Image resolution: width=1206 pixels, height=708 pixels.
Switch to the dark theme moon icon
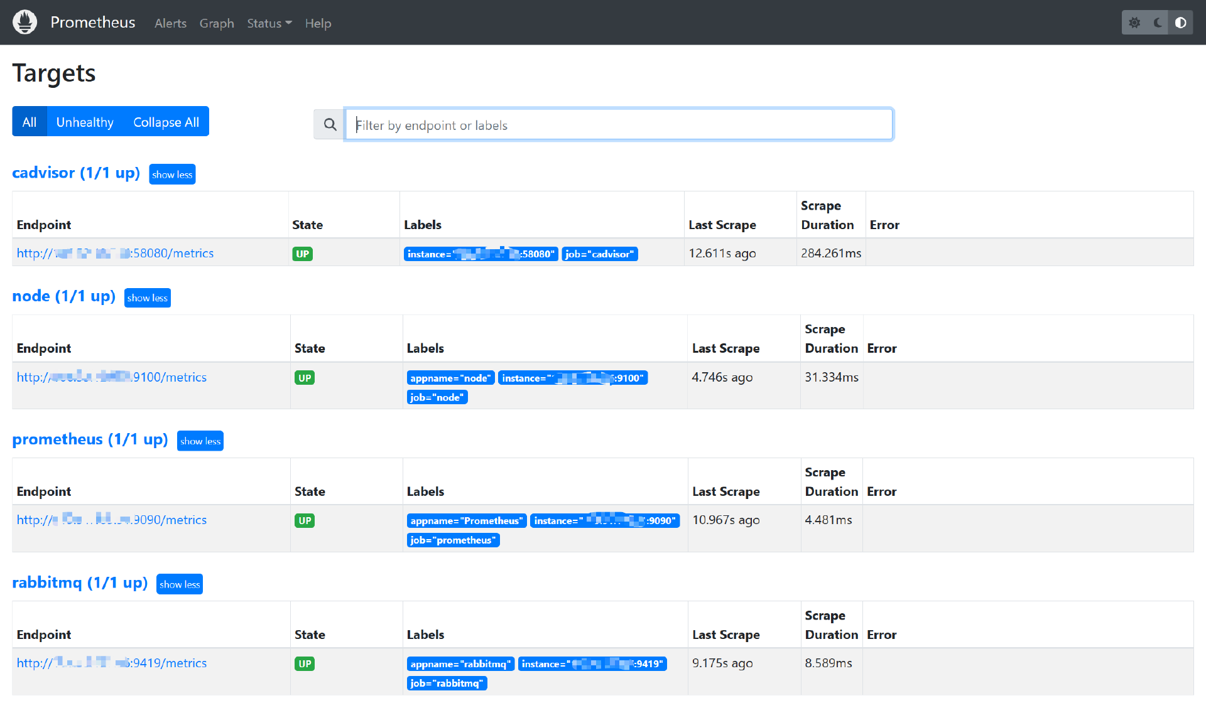1158,23
